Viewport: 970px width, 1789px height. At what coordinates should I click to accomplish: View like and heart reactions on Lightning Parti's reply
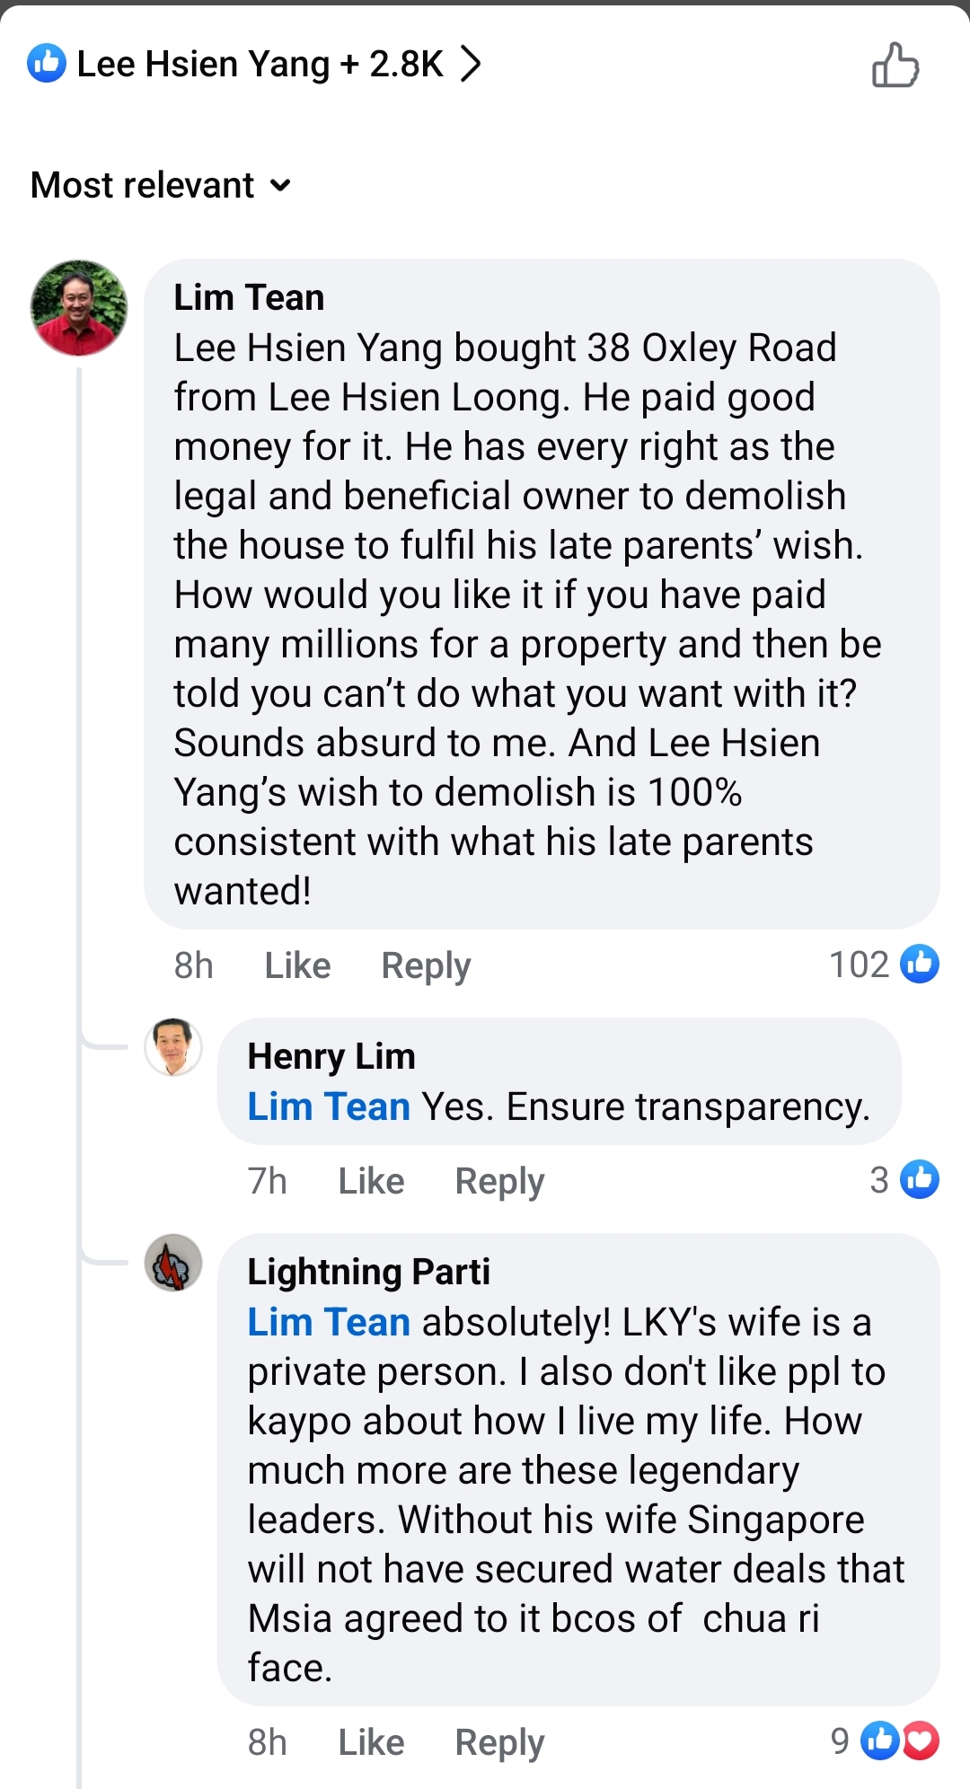[x=885, y=1741]
